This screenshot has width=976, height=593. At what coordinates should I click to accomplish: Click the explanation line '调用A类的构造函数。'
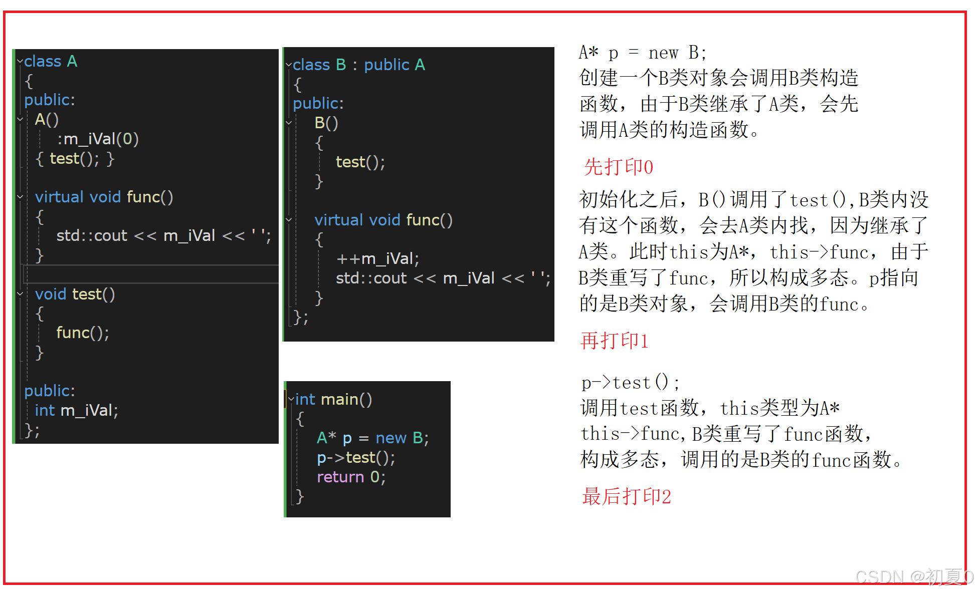click(x=670, y=130)
